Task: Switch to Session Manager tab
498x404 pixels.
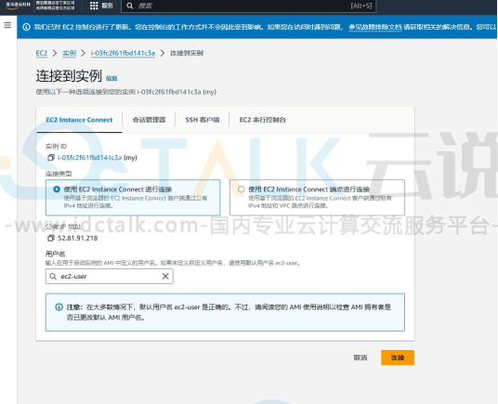Action: 149,120
